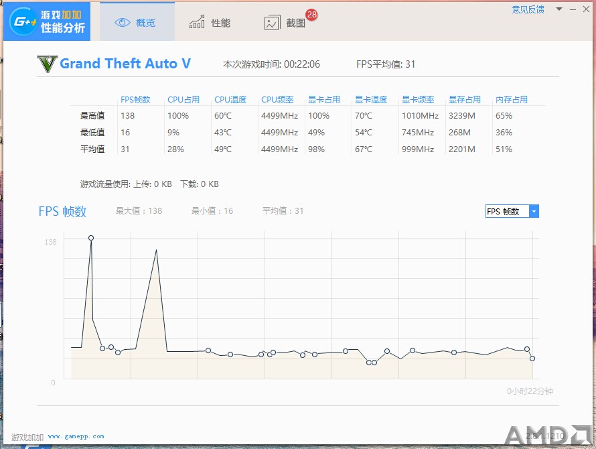596x449 pixels.
Task: Click the last data point at chart end
Action: click(x=532, y=359)
